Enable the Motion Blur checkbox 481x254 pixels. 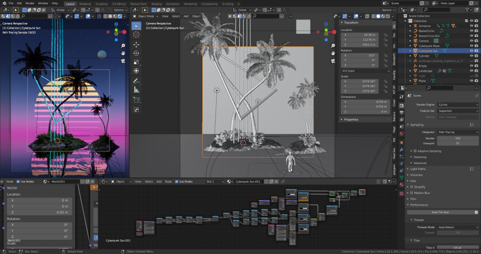tap(412, 193)
